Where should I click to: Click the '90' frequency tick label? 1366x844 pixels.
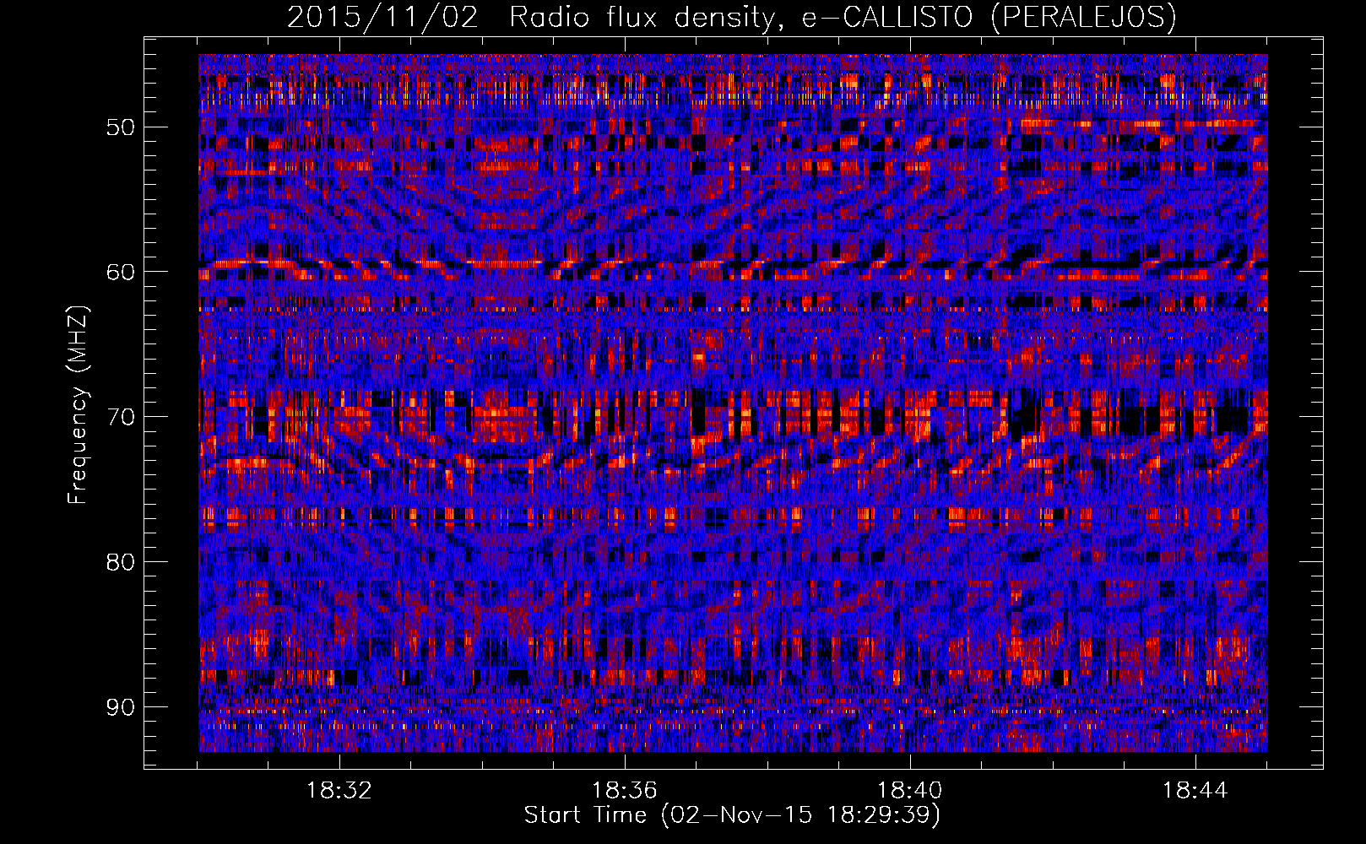[x=120, y=706]
